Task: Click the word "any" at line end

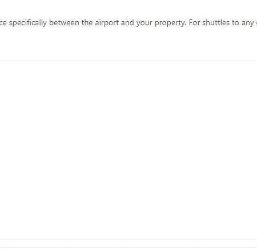Action: (x=248, y=23)
